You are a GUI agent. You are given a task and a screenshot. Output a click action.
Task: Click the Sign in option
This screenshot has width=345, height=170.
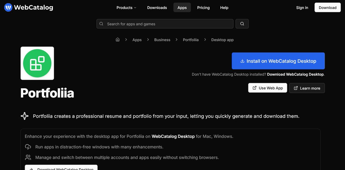point(302,7)
